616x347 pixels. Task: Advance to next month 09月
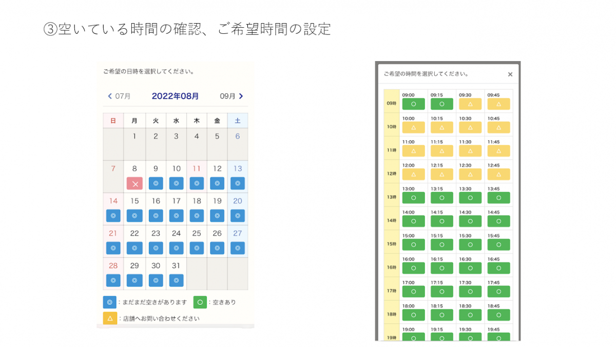232,96
